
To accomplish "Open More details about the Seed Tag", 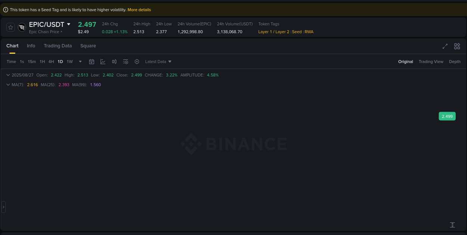I will (139, 10).
